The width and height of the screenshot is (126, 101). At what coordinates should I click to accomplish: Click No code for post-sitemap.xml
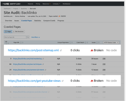tap(111, 50)
